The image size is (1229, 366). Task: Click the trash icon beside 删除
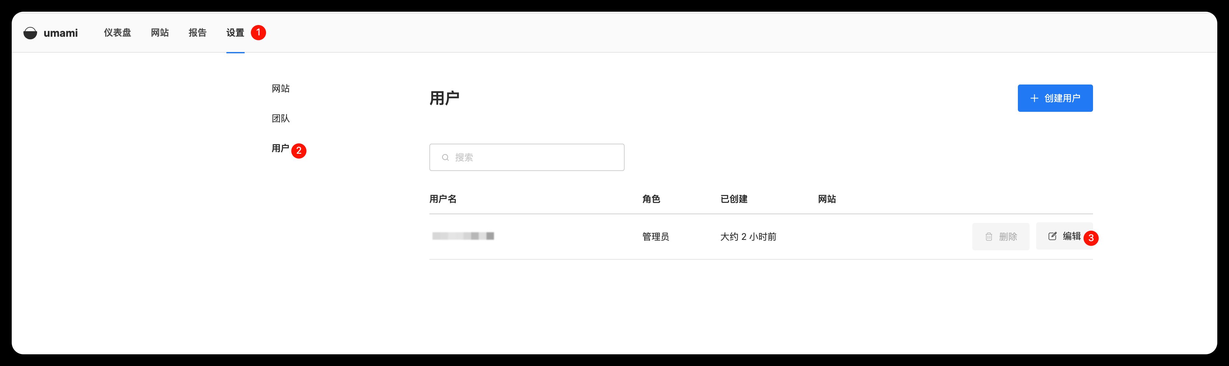click(989, 237)
